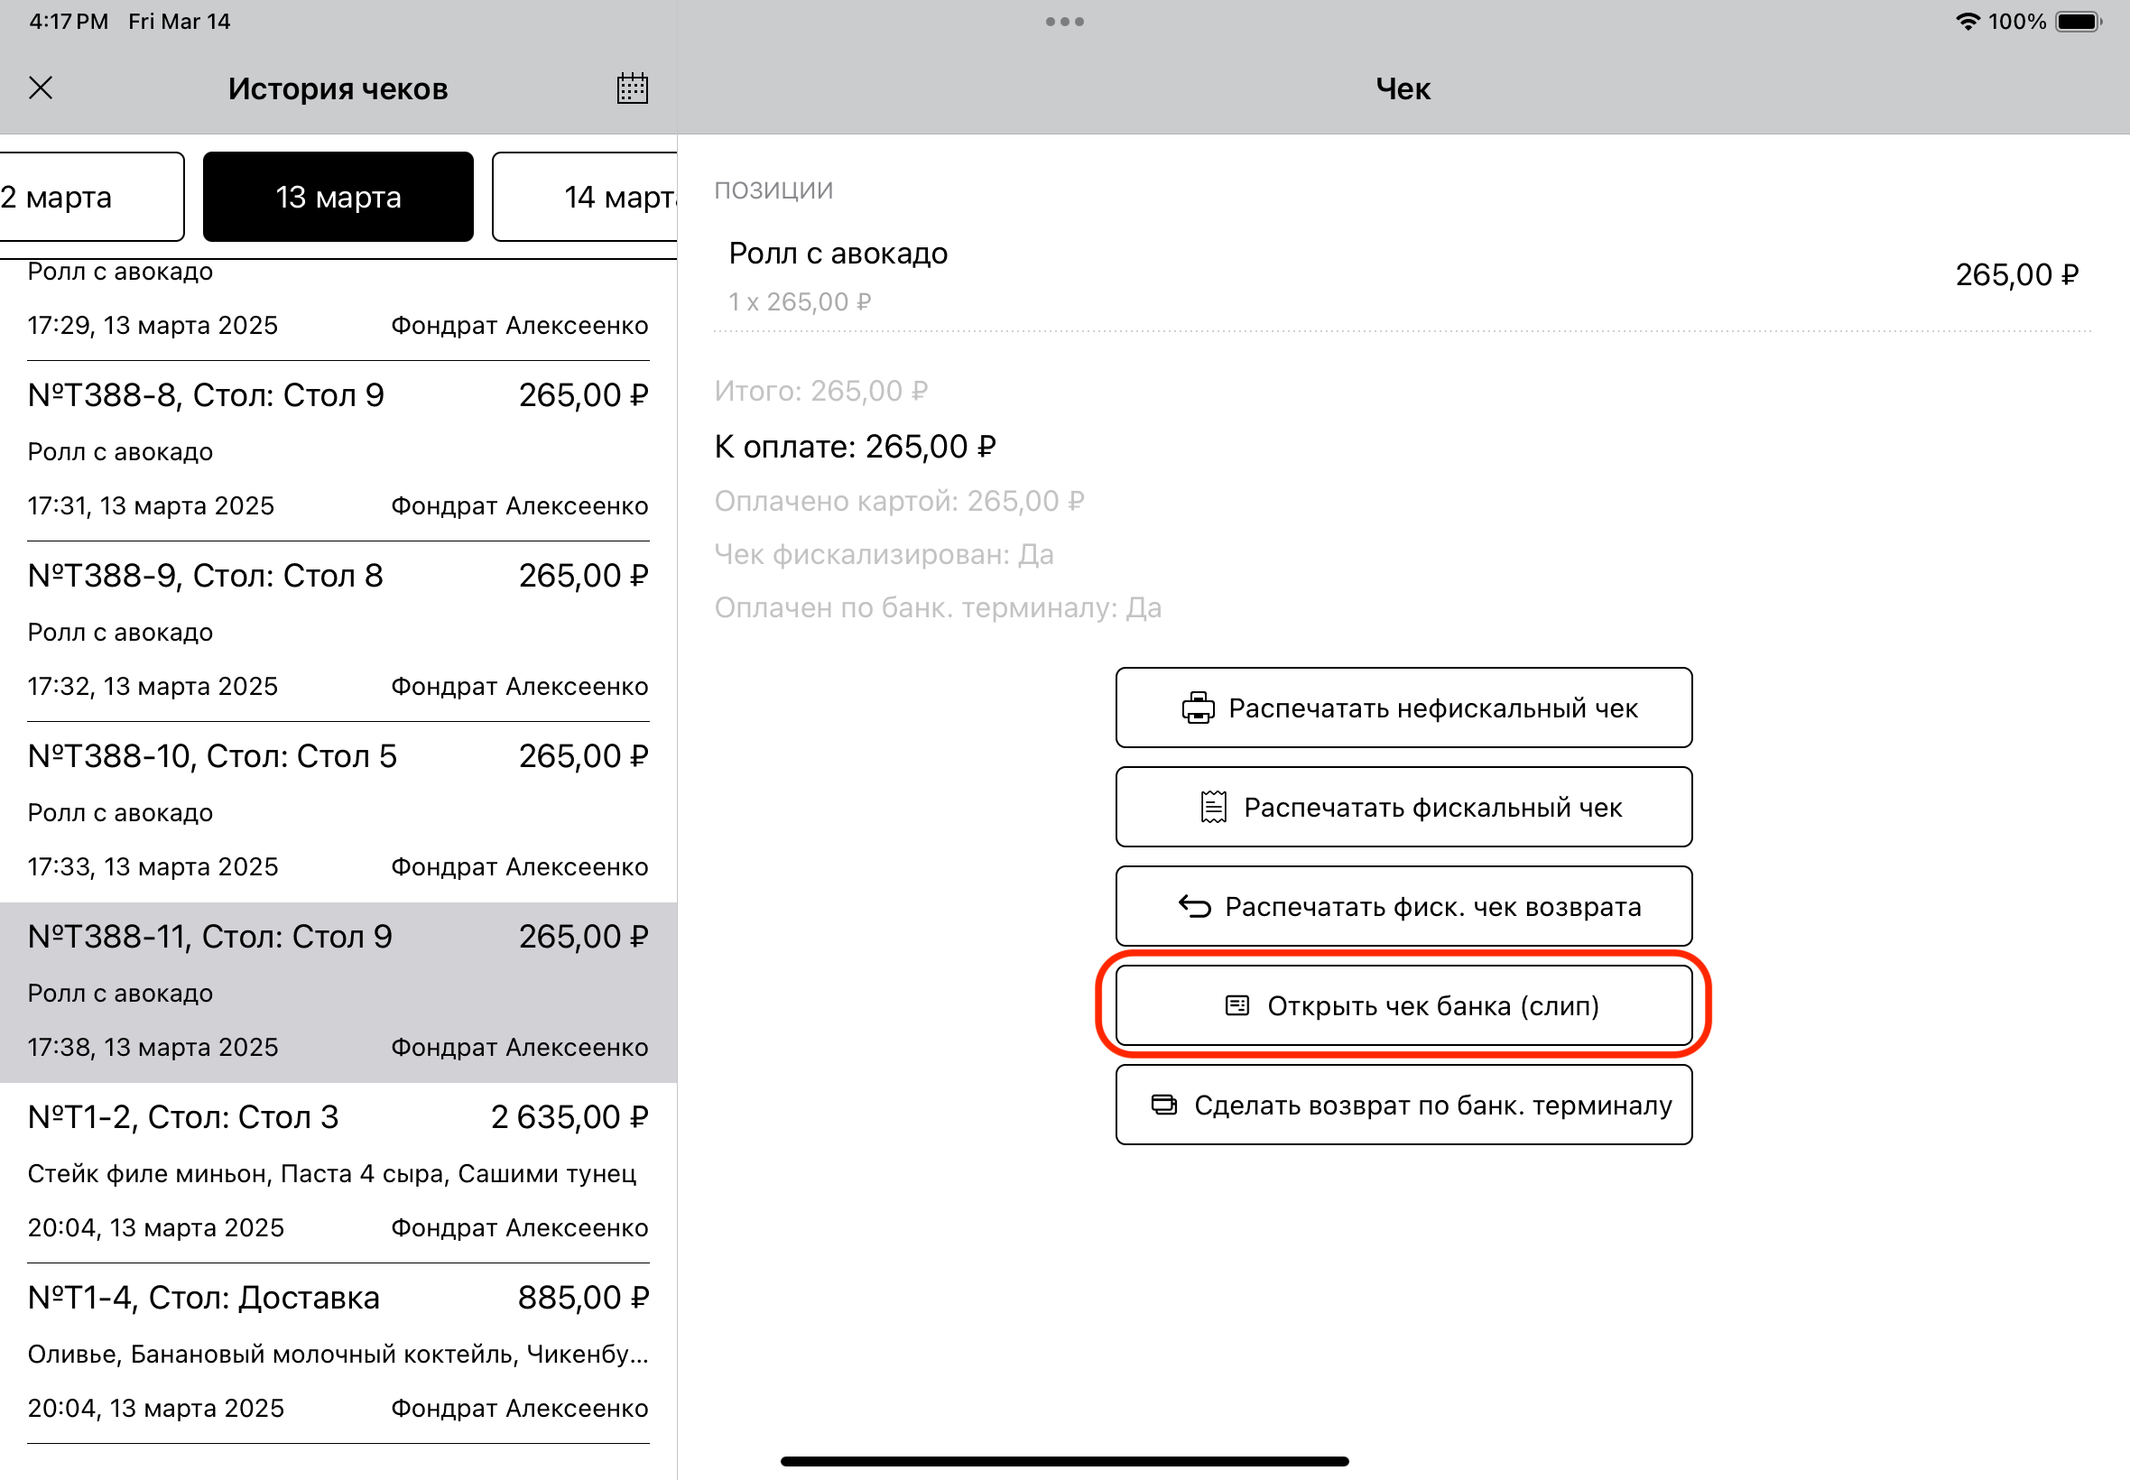Close the receipt history panel
Viewport: 2130px width, 1480px height.
click(41, 88)
